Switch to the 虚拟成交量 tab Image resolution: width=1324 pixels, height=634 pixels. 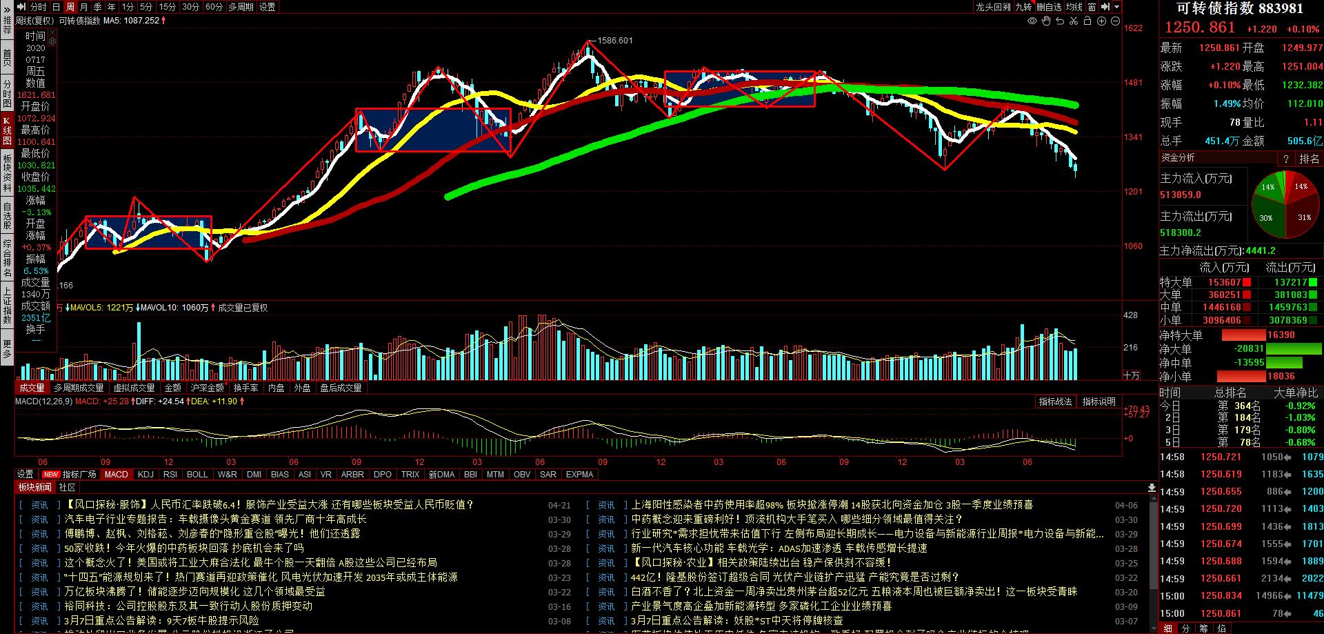click(x=134, y=388)
